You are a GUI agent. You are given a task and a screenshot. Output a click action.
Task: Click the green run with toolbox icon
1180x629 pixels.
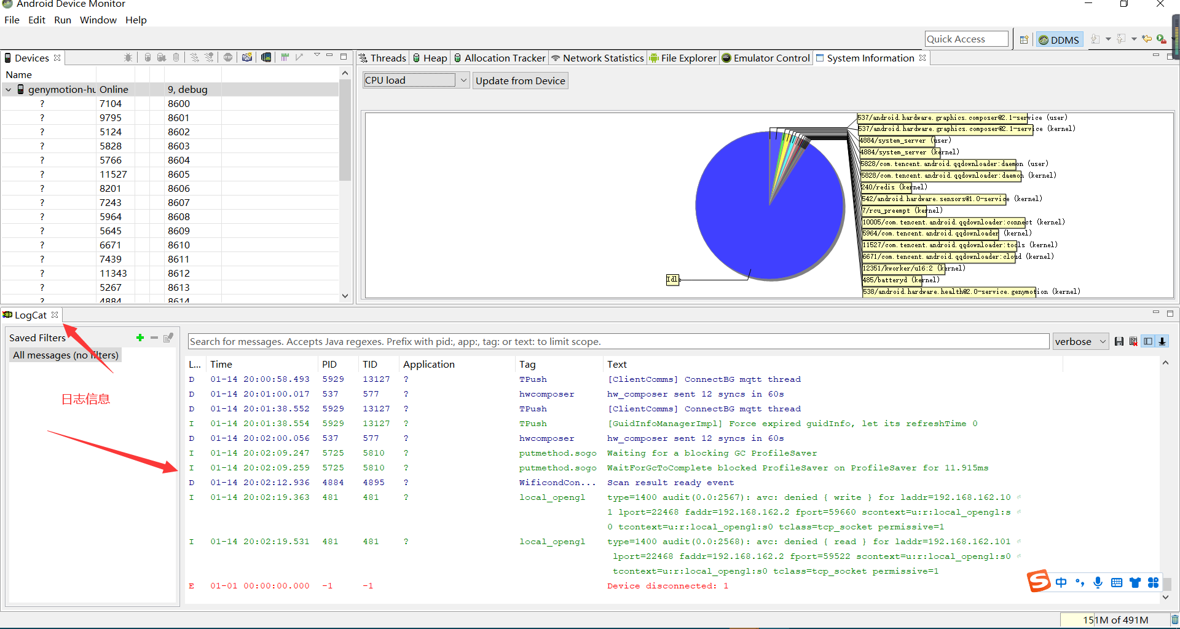pos(1161,39)
